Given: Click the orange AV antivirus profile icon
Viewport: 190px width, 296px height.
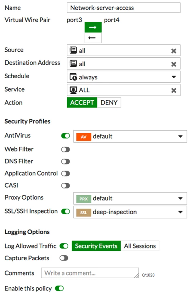Looking at the screenshot, I should (84, 137).
